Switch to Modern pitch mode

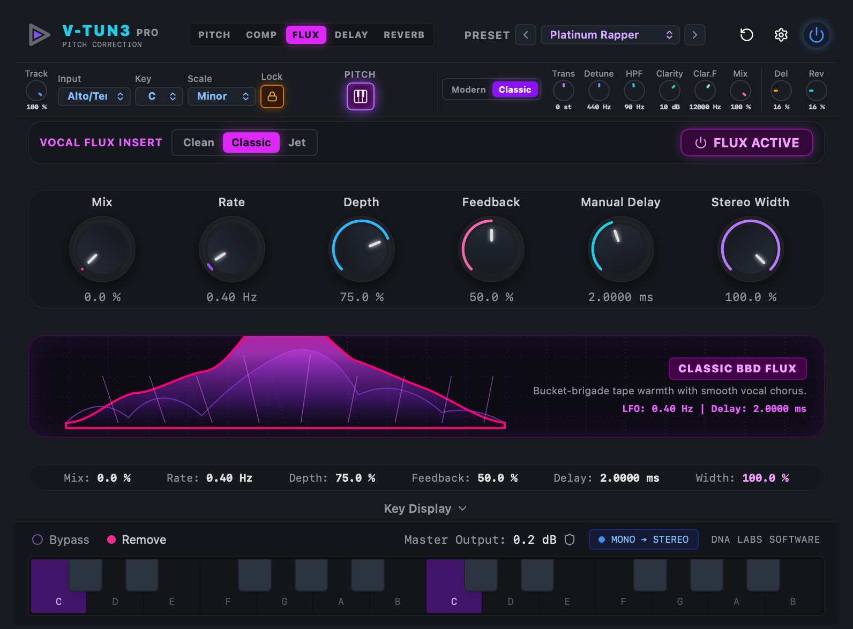click(x=468, y=89)
